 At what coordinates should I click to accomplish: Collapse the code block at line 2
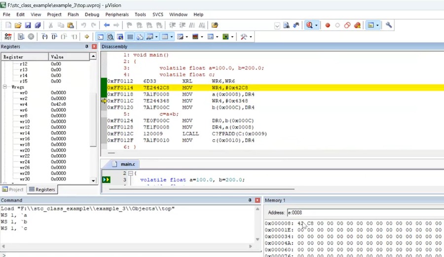[x=130, y=173]
